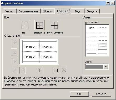This screenshot has height=100, width=116.
Task: Choose the hairline fine-dotted line style
Action: tap(92, 32)
